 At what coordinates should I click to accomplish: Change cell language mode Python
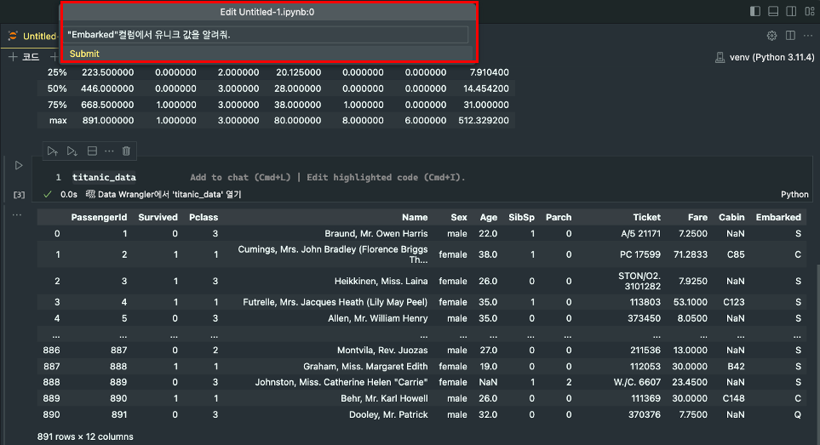794,194
